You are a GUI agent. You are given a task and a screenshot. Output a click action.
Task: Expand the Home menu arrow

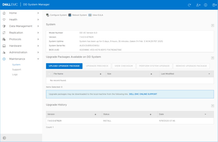pyautogui.click(x=38, y=13)
